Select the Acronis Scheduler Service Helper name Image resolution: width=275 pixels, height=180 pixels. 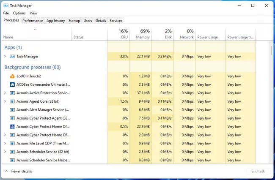[43, 160]
